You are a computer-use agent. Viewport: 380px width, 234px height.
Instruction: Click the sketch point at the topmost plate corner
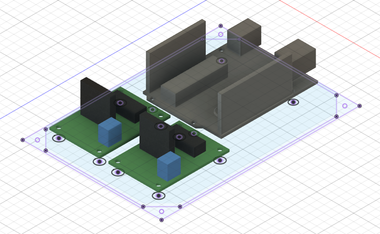point(221,26)
